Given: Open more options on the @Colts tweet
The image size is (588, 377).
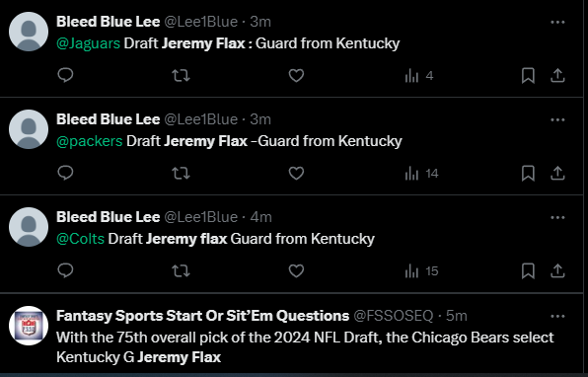Looking at the screenshot, I should tap(557, 217).
